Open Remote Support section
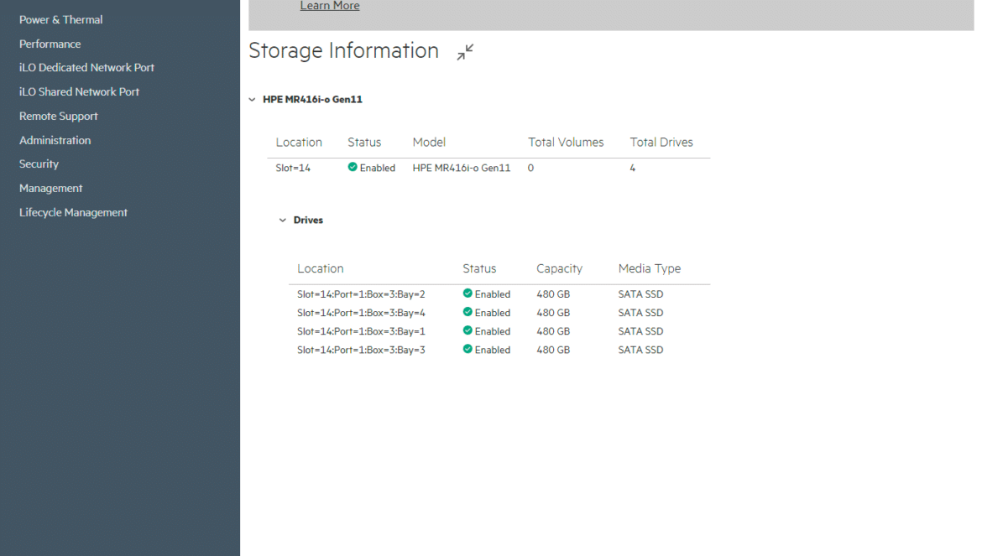 coord(58,117)
